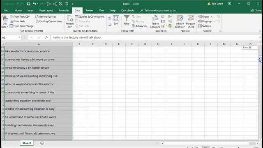Click the Ungroup button
Viewport: 263px width, 148px height.
click(205, 21)
